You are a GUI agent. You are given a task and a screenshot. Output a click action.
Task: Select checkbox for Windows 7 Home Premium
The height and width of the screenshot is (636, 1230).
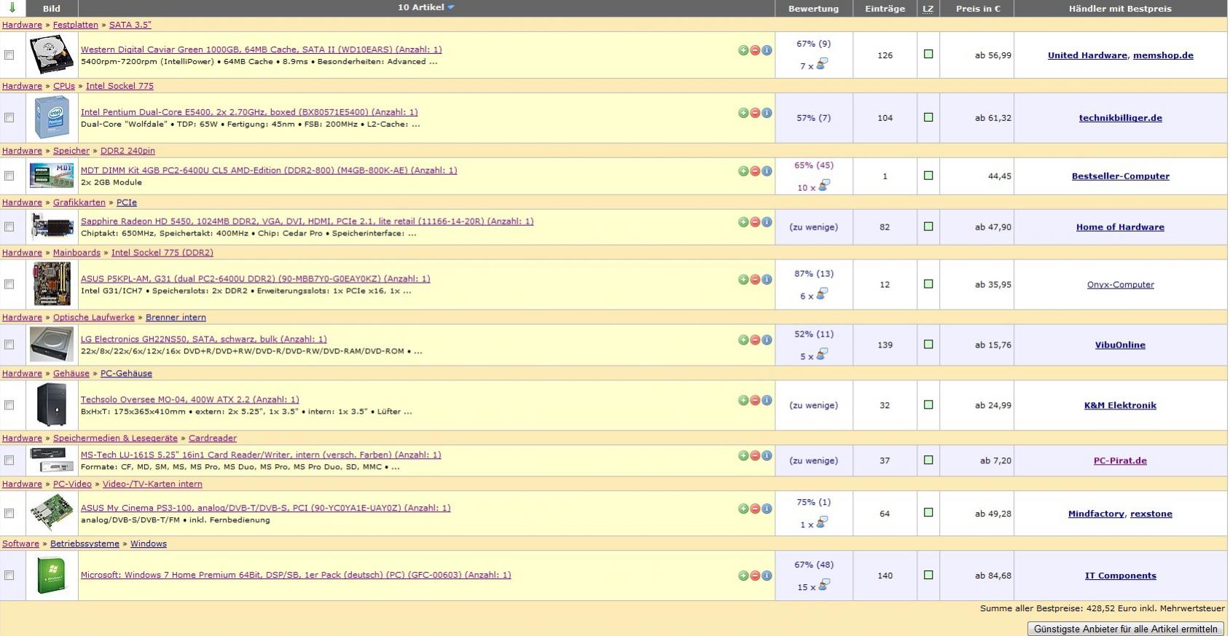9,576
